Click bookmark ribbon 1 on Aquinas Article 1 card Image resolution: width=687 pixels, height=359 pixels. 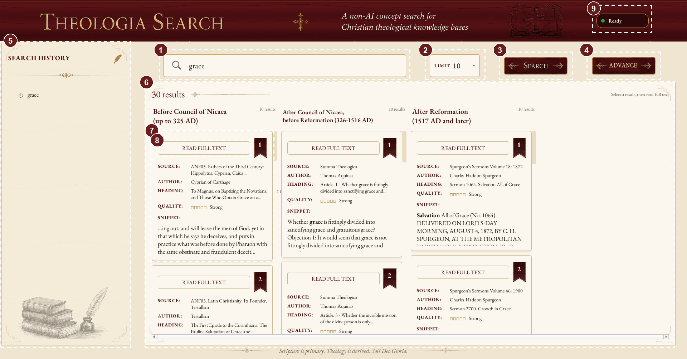pyautogui.click(x=390, y=147)
